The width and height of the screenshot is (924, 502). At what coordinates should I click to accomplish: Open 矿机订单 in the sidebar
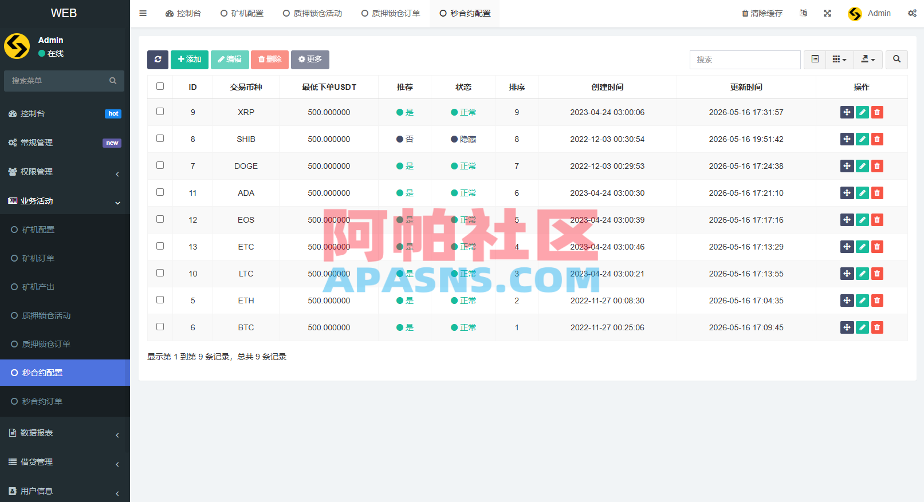tap(65, 258)
